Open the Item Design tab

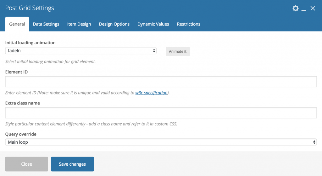79,24
